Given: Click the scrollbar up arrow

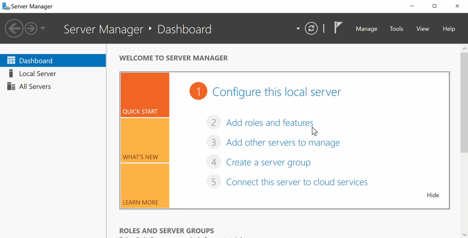Looking at the screenshot, I should [x=464, y=48].
